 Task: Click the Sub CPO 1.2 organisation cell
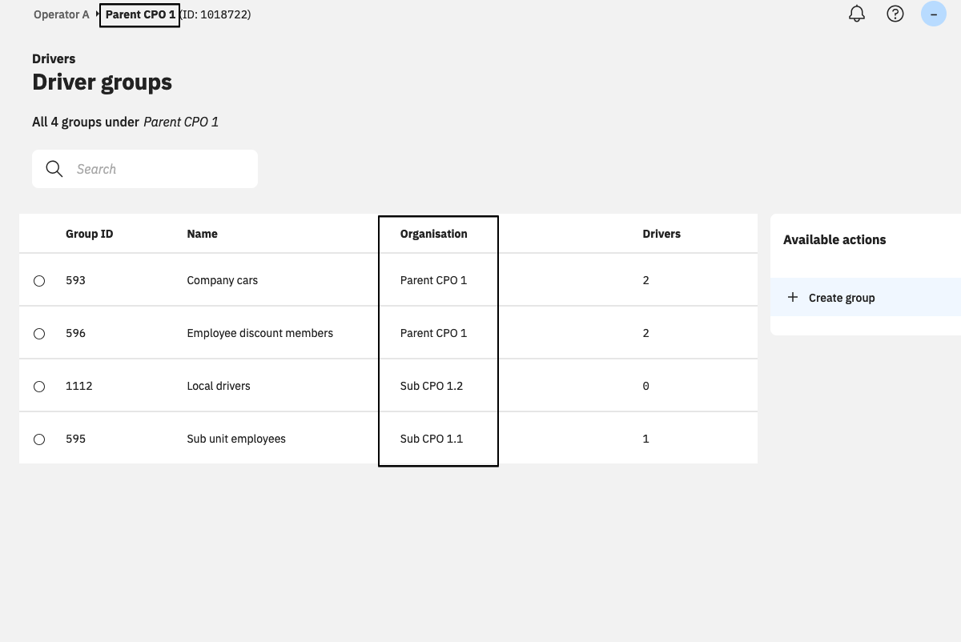[432, 386]
